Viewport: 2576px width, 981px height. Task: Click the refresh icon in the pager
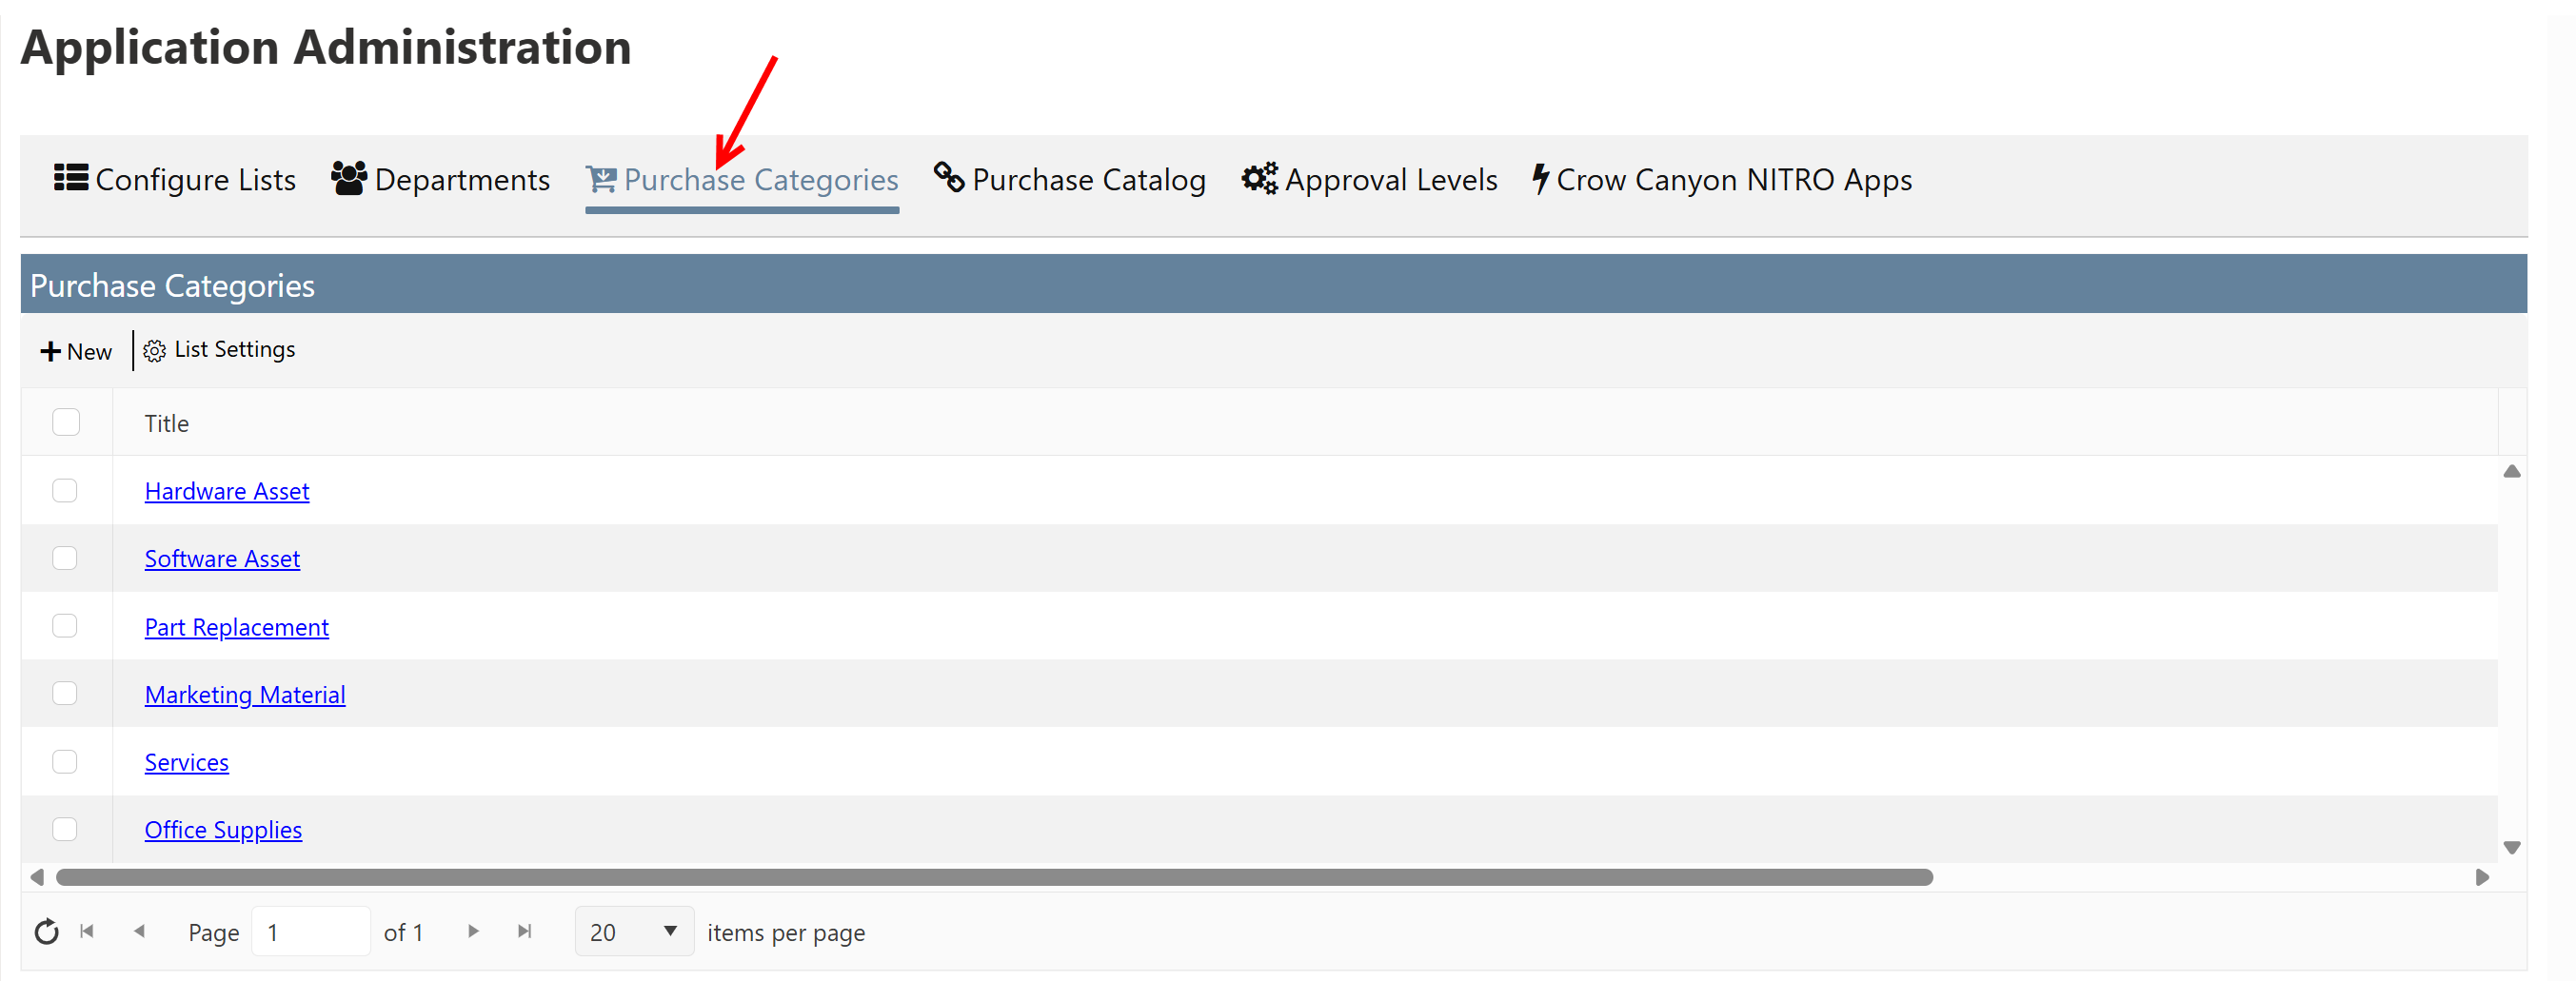click(x=46, y=932)
